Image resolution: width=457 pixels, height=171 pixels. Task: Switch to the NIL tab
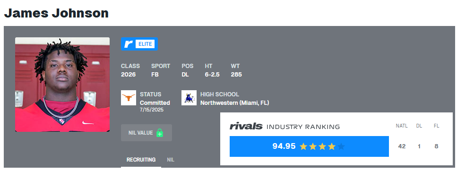point(171,160)
